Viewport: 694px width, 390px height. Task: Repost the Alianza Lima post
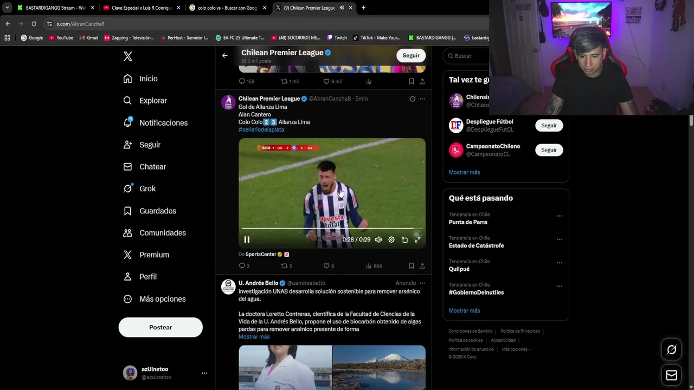pyautogui.click(x=286, y=266)
